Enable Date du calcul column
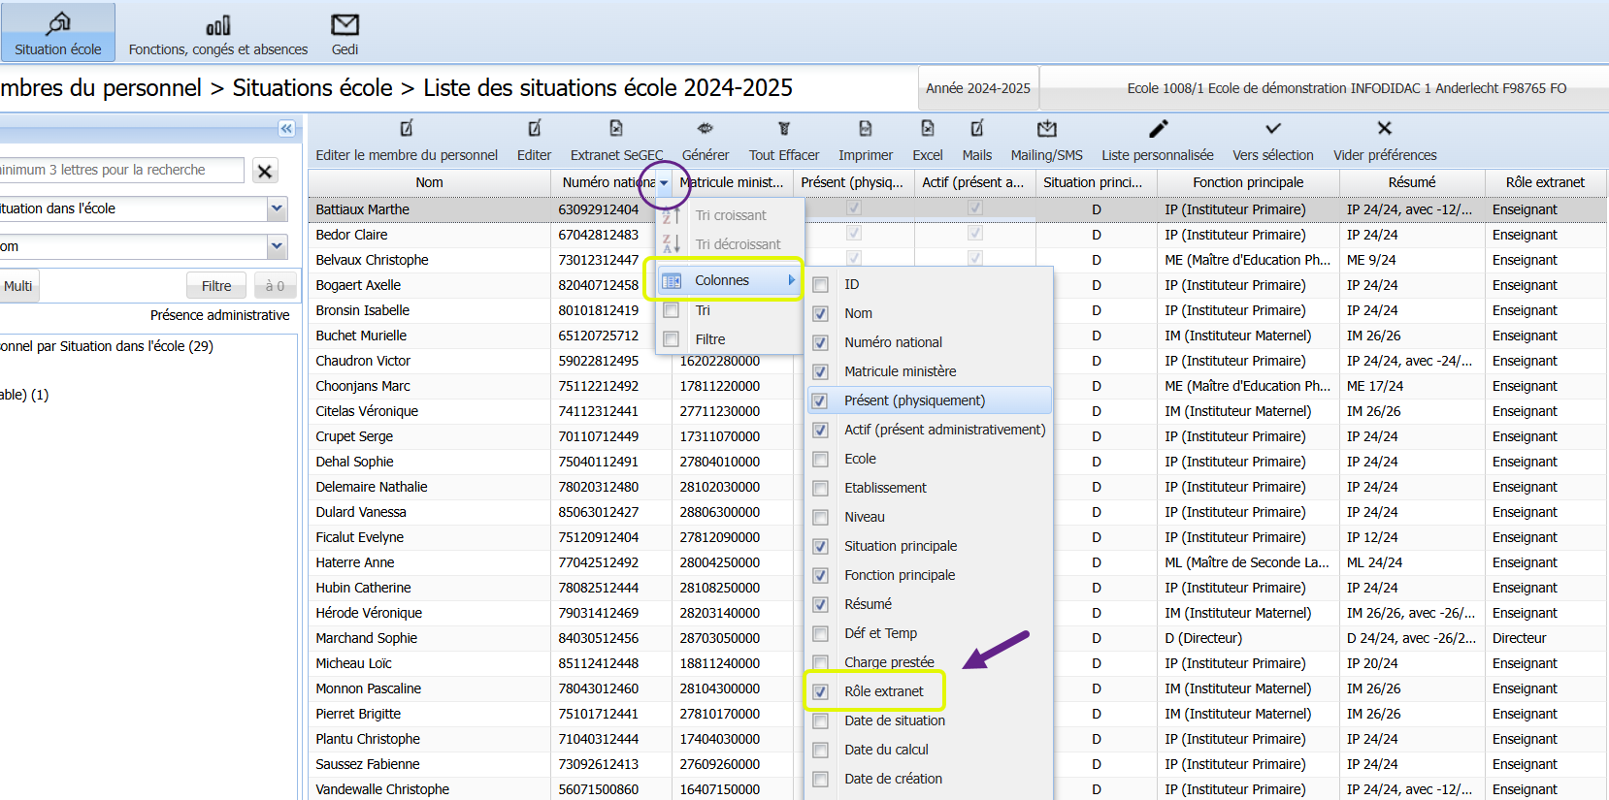Viewport: 1609px width, 800px height. (821, 751)
